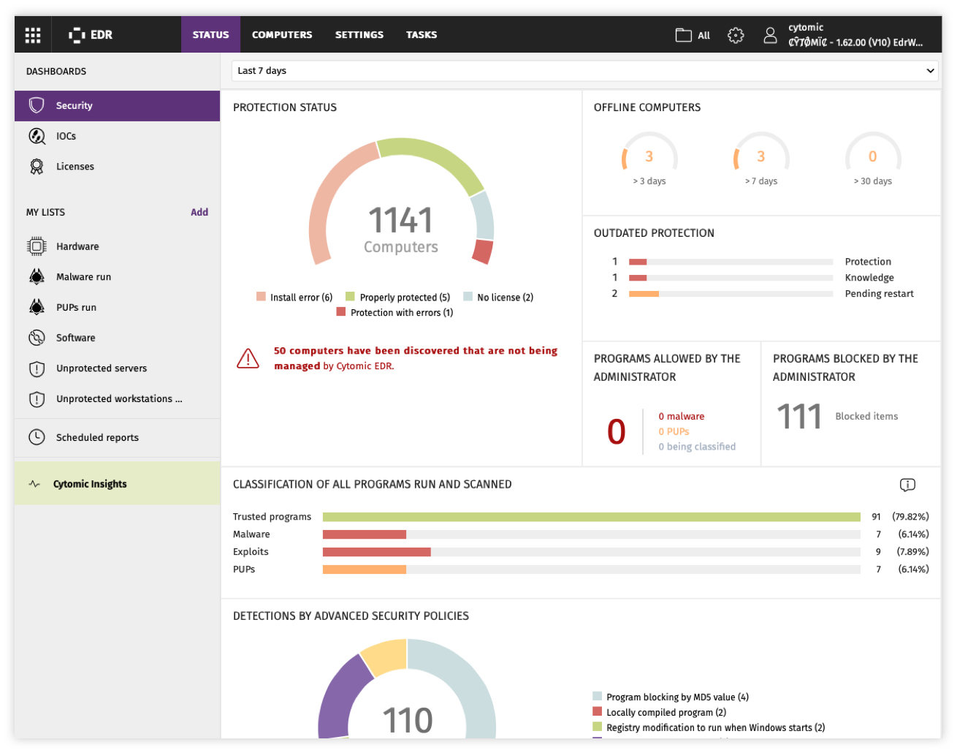Open the apps grid menu icon
Image resolution: width=957 pixels, height=753 pixels.
[x=33, y=35]
